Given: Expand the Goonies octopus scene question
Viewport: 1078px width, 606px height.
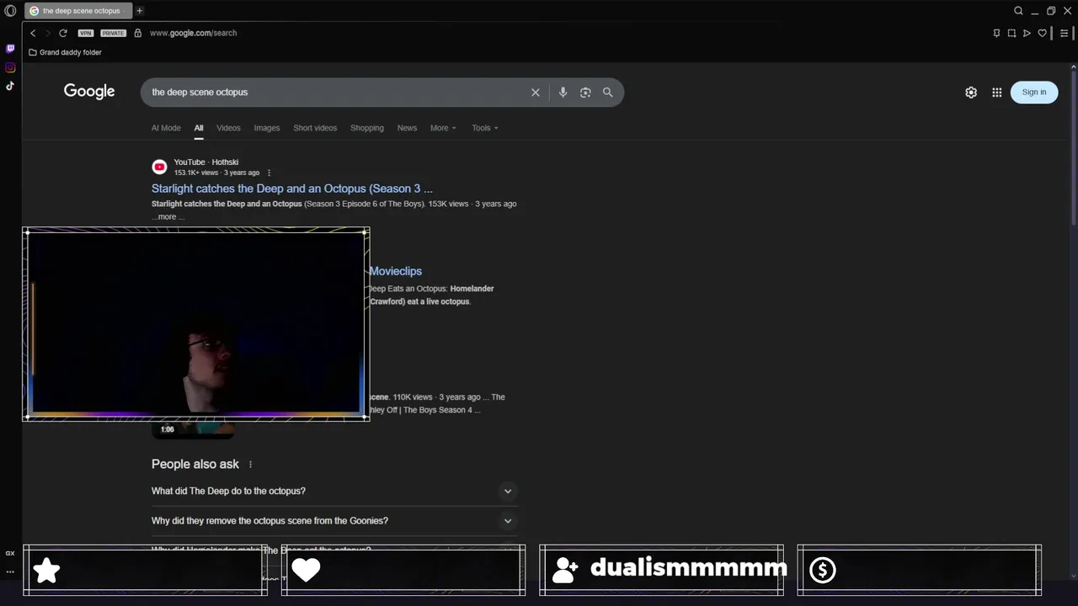Looking at the screenshot, I should click(334, 521).
